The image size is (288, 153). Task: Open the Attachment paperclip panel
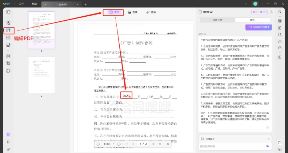[8, 149]
